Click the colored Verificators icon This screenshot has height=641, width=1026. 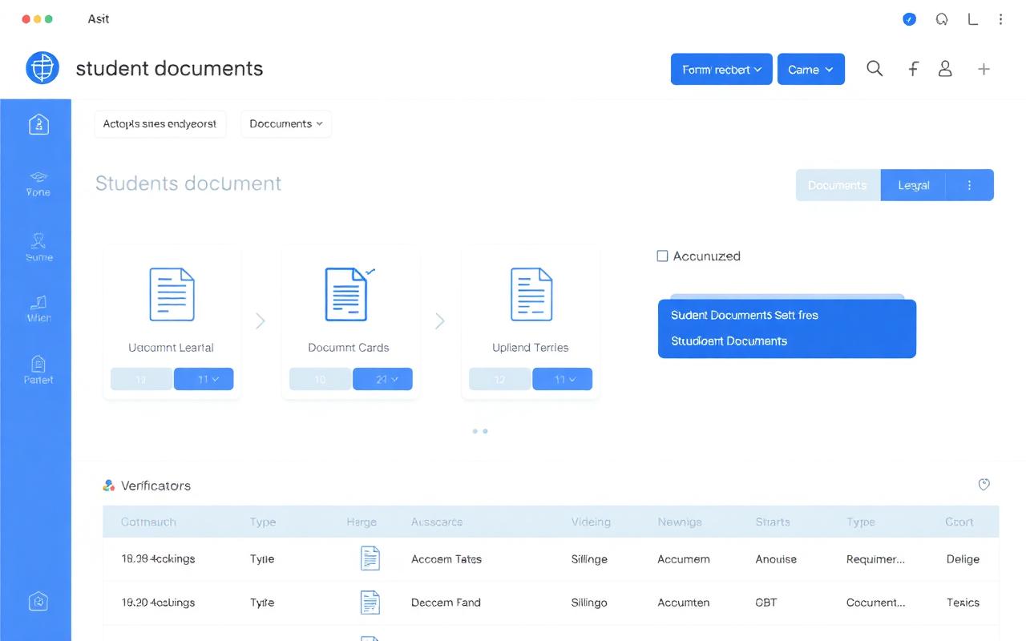click(109, 486)
